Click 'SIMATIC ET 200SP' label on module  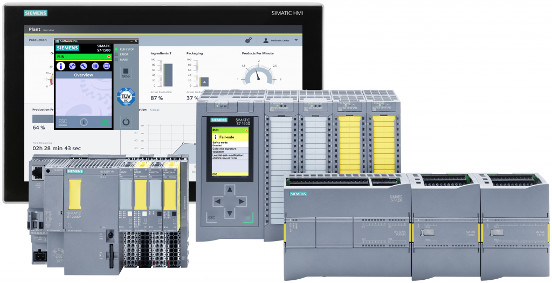pos(74,215)
